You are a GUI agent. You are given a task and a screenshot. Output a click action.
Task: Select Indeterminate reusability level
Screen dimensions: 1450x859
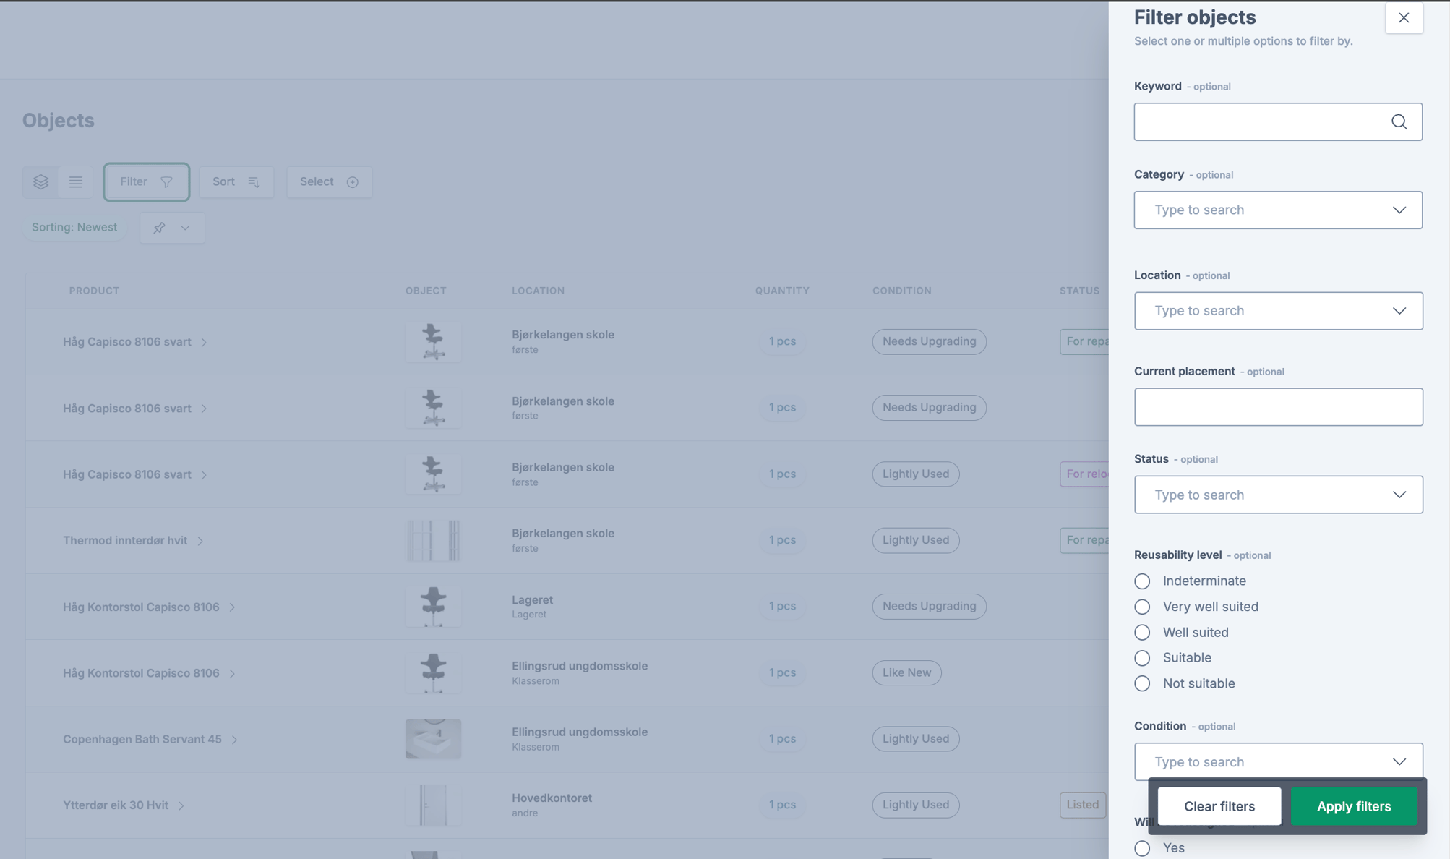(1142, 581)
